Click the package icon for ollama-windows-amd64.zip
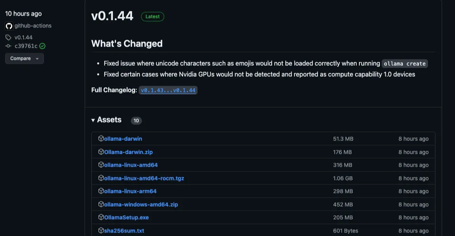The height and width of the screenshot is (236, 455). tap(101, 204)
